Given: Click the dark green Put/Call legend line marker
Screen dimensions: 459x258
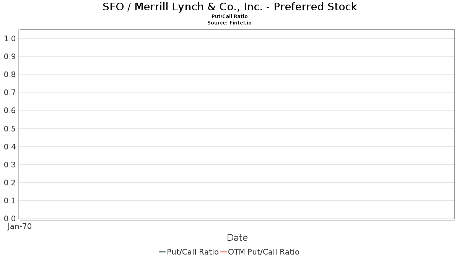Looking at the screenshot, I should tap(162, 252).
